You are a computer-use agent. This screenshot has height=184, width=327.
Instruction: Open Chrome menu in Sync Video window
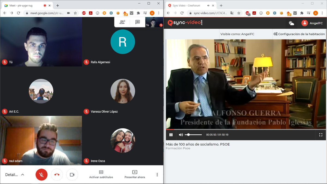coord(322,13)
